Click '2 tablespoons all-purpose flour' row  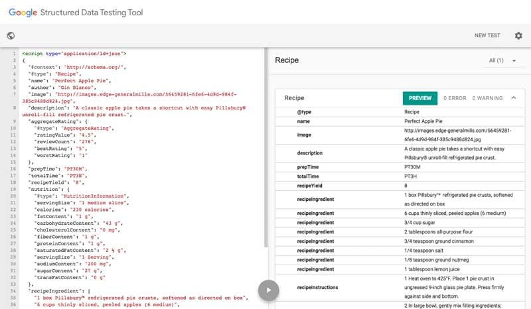pos(400,232)
